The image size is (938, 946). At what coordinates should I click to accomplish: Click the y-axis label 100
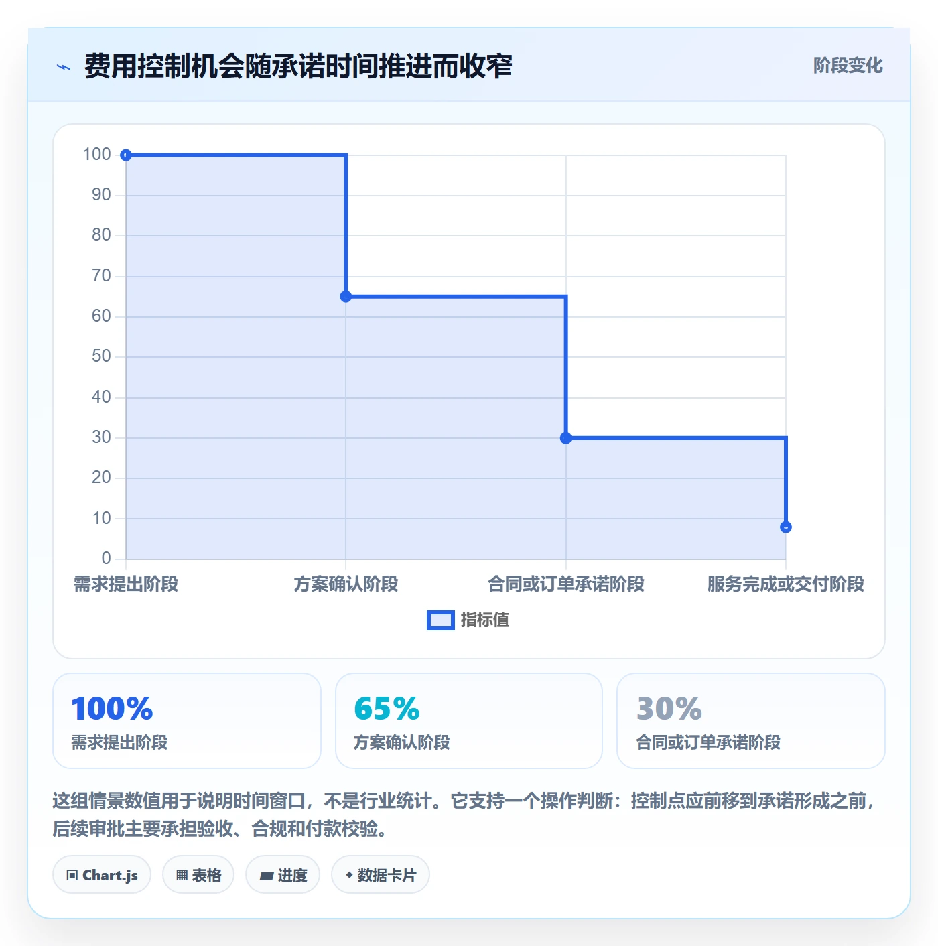click(x=96, y=155)
